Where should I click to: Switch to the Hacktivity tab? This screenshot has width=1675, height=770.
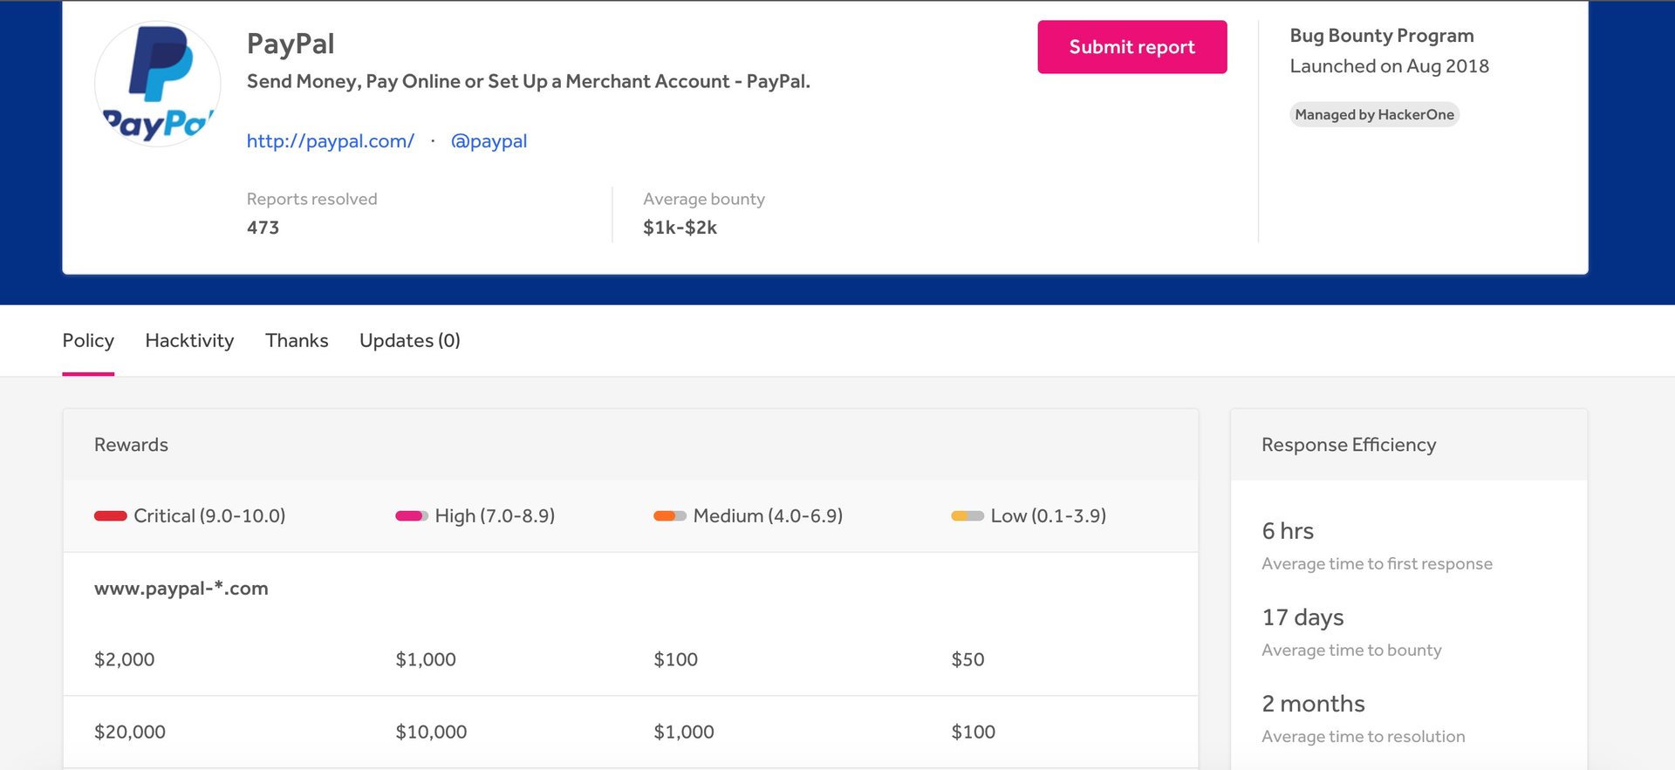189,341
